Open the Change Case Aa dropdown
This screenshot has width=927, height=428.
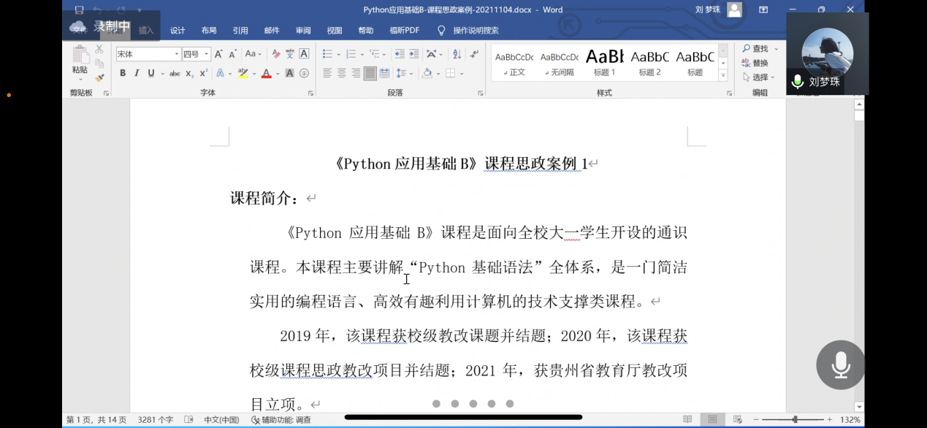pyautogui.click(x=253, y=54)
